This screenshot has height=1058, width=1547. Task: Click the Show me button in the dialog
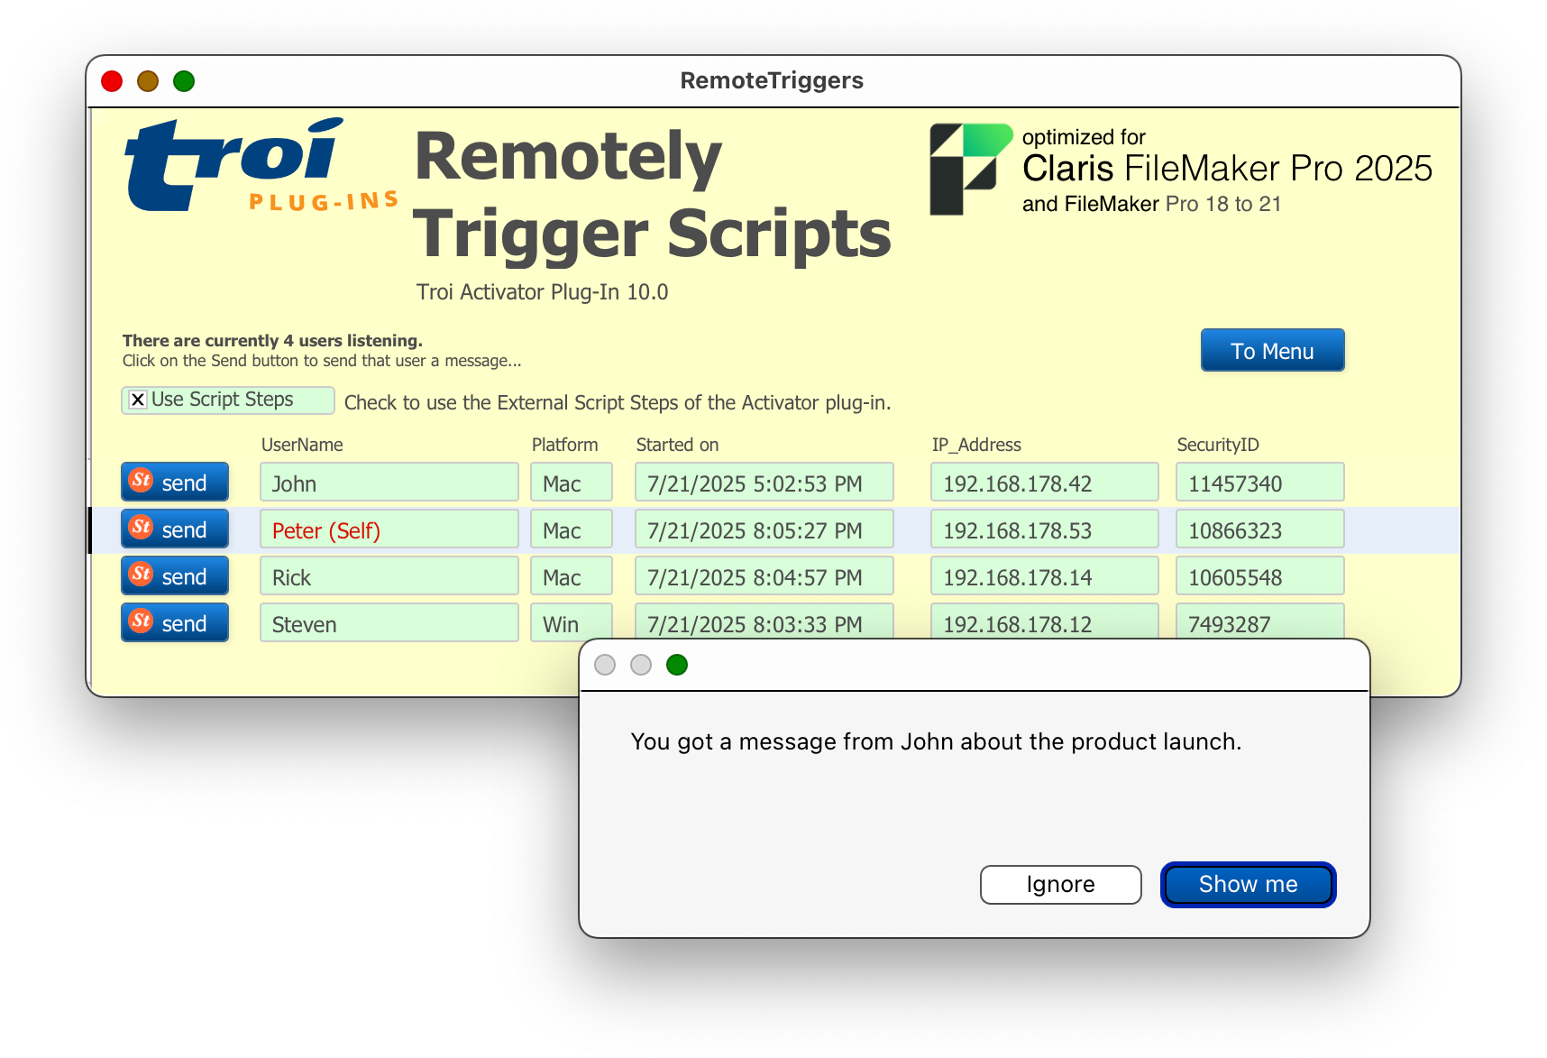[1248, 884]
